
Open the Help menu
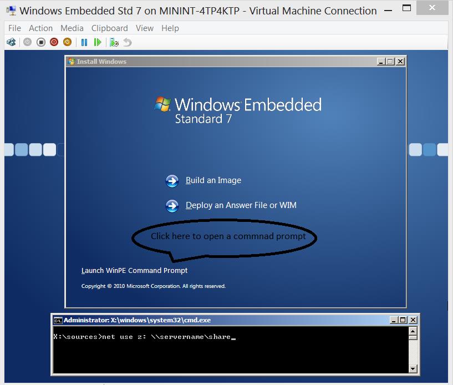tap(170, 28)
